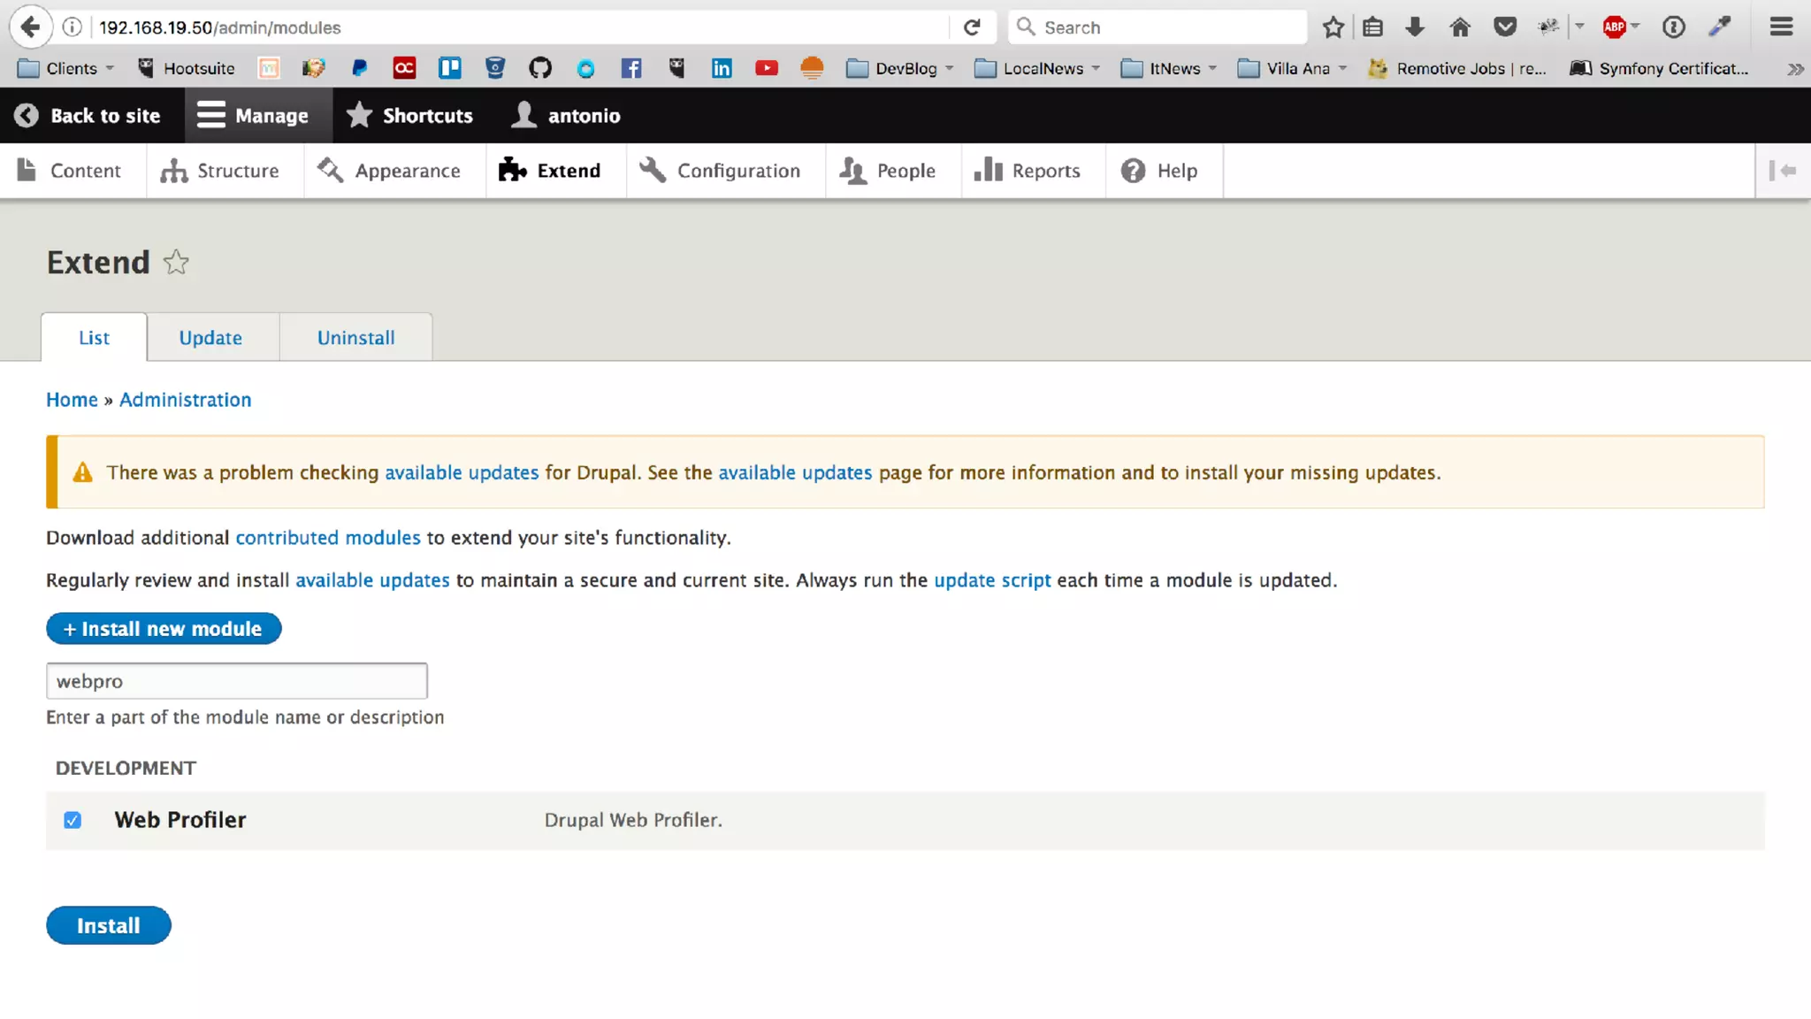Click the toolbar orientation toggle icon
The height and width of the screenshot is (1019, 1811).
pos(1782,171)
